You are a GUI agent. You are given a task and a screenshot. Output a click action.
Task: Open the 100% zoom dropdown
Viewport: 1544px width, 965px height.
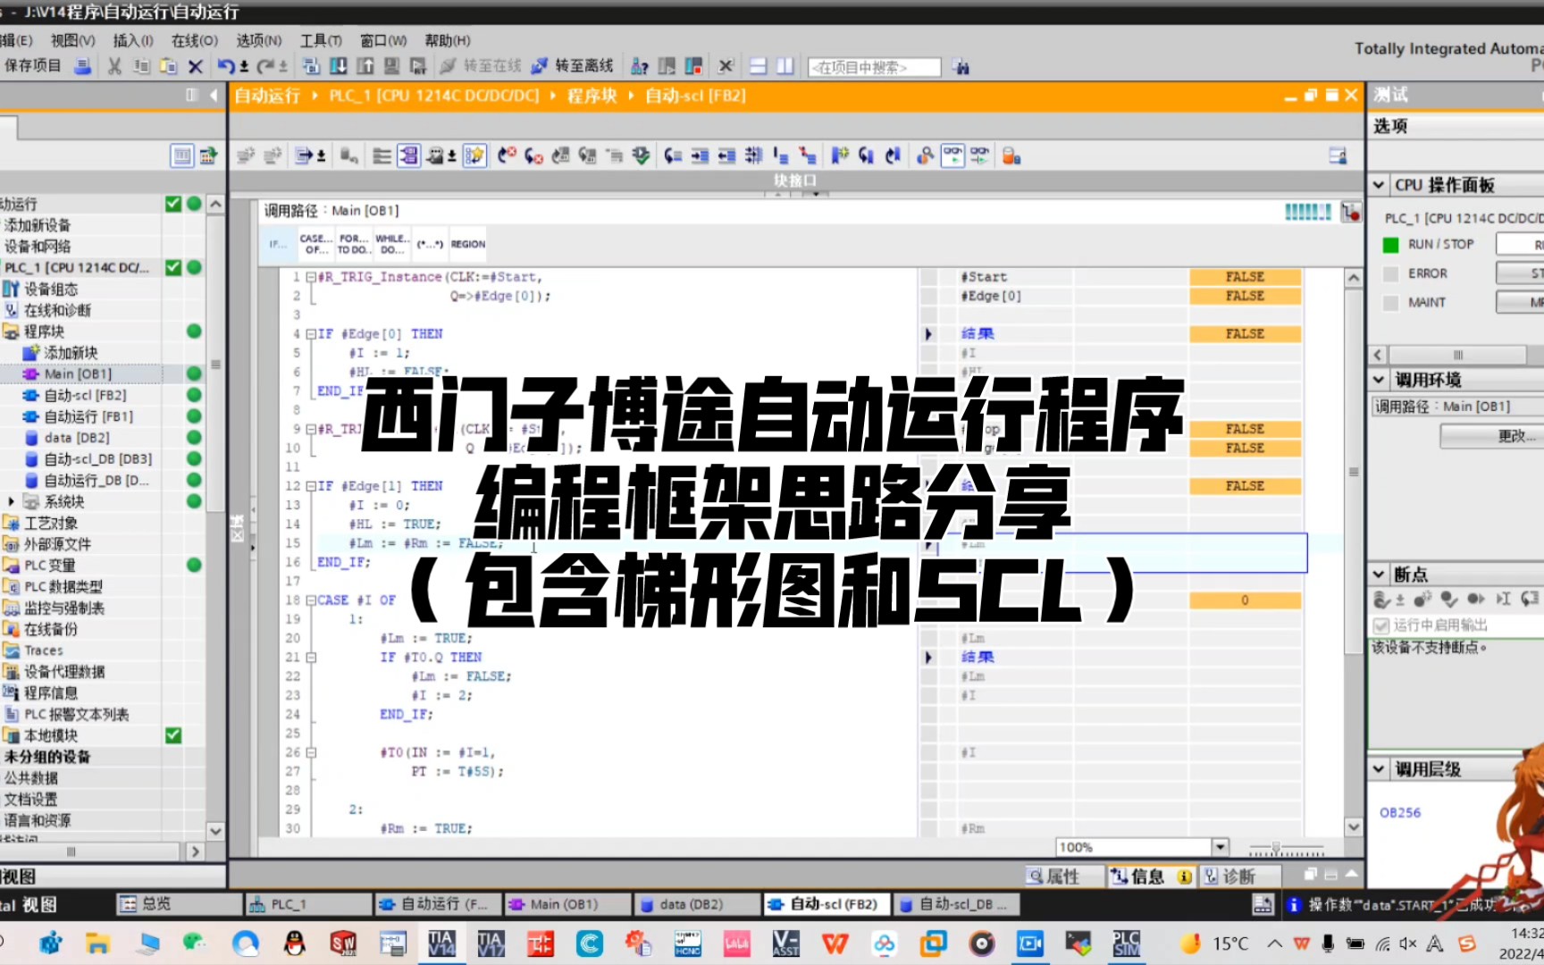[1220, 847]
